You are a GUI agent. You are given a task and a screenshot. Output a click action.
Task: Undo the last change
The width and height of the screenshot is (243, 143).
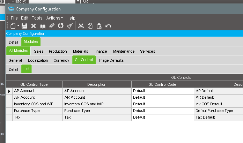point(108,26)
